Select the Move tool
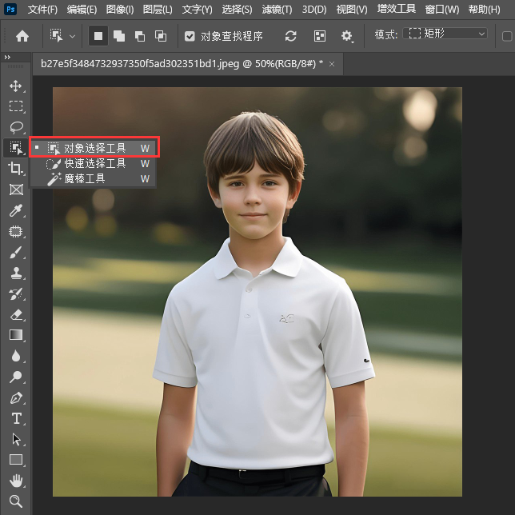The image size is (515, 515). [x=16, y=86]
